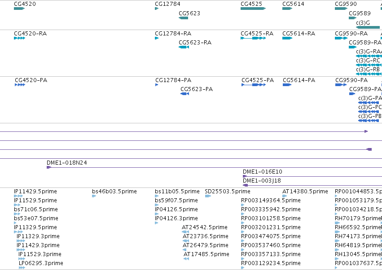
Task: Click the DME1-018N24 BAC clone label
Action: [x=67, y=163]
